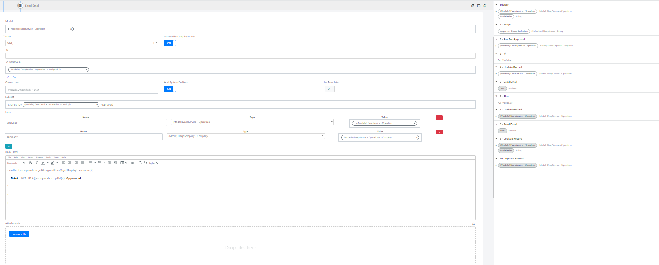Show the Cc field link

click(x=9, y=77)
